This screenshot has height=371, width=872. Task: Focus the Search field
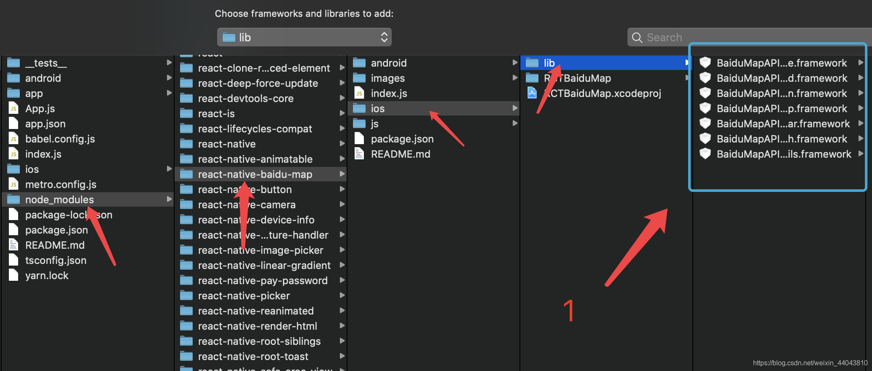[x=750, y=37]
